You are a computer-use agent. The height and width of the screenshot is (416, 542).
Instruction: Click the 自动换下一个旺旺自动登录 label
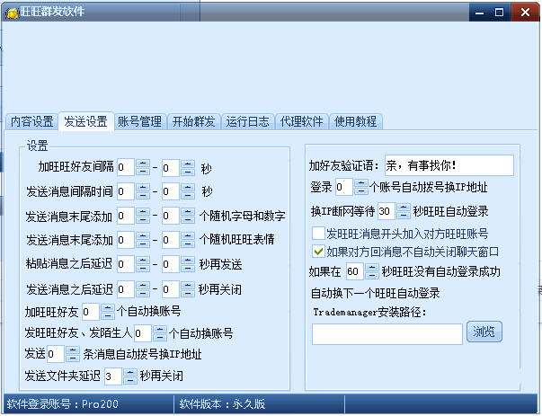coord(375,293)
